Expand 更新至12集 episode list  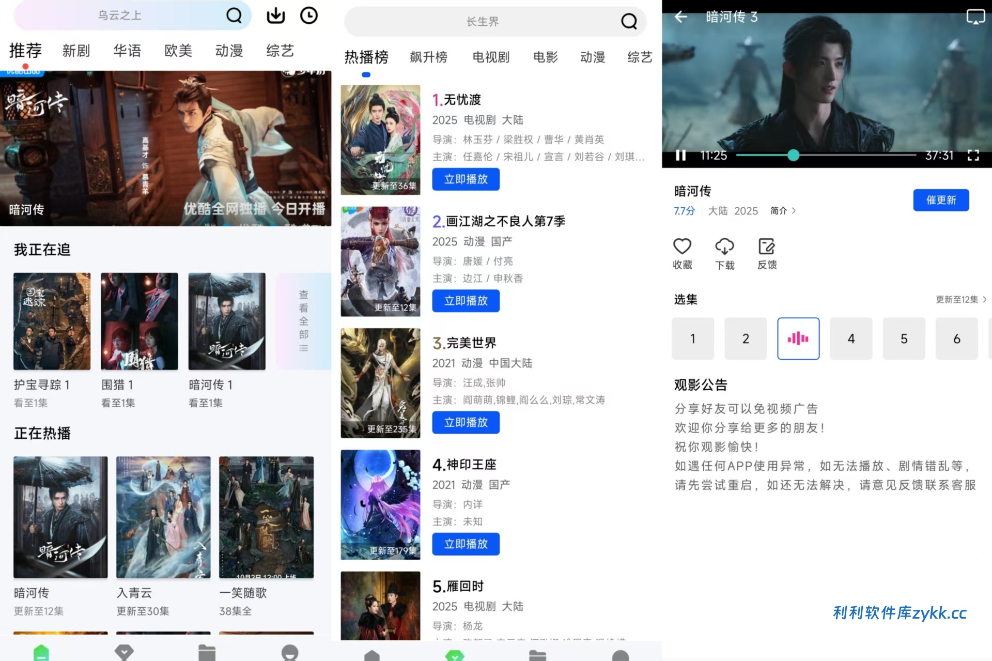click(x=961, y=299)
